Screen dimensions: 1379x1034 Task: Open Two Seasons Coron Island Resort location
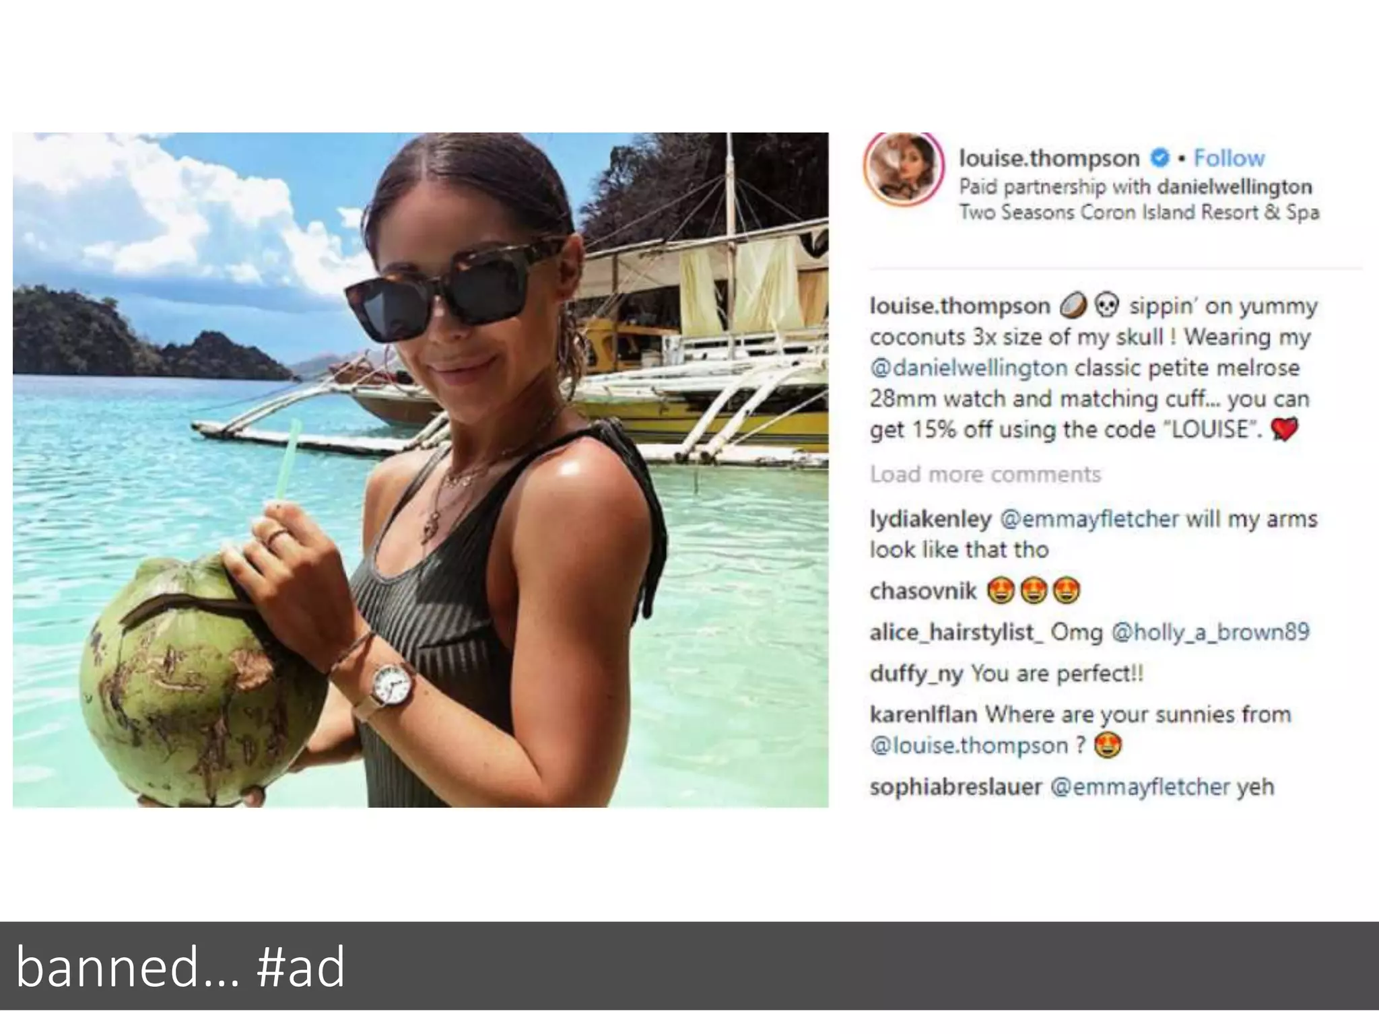1139,212
